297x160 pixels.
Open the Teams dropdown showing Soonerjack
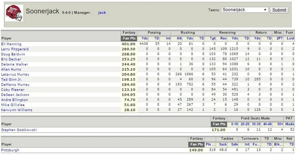pyautogui.click(x=245, y=10)
